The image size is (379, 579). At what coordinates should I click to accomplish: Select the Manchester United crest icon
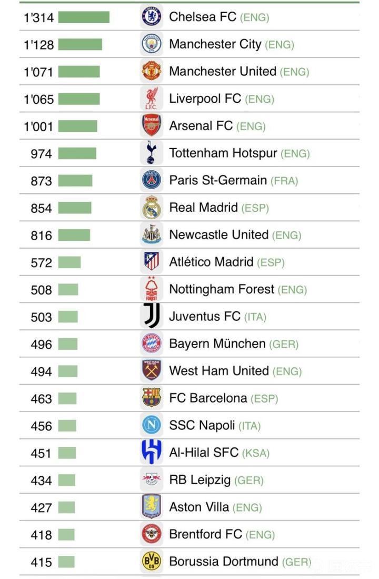tap(152, 71)
